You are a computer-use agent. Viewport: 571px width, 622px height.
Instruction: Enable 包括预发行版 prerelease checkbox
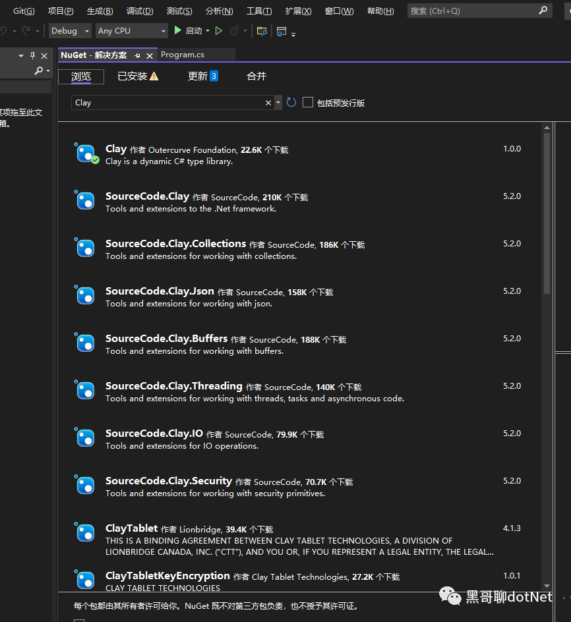[x=308, y=102]
